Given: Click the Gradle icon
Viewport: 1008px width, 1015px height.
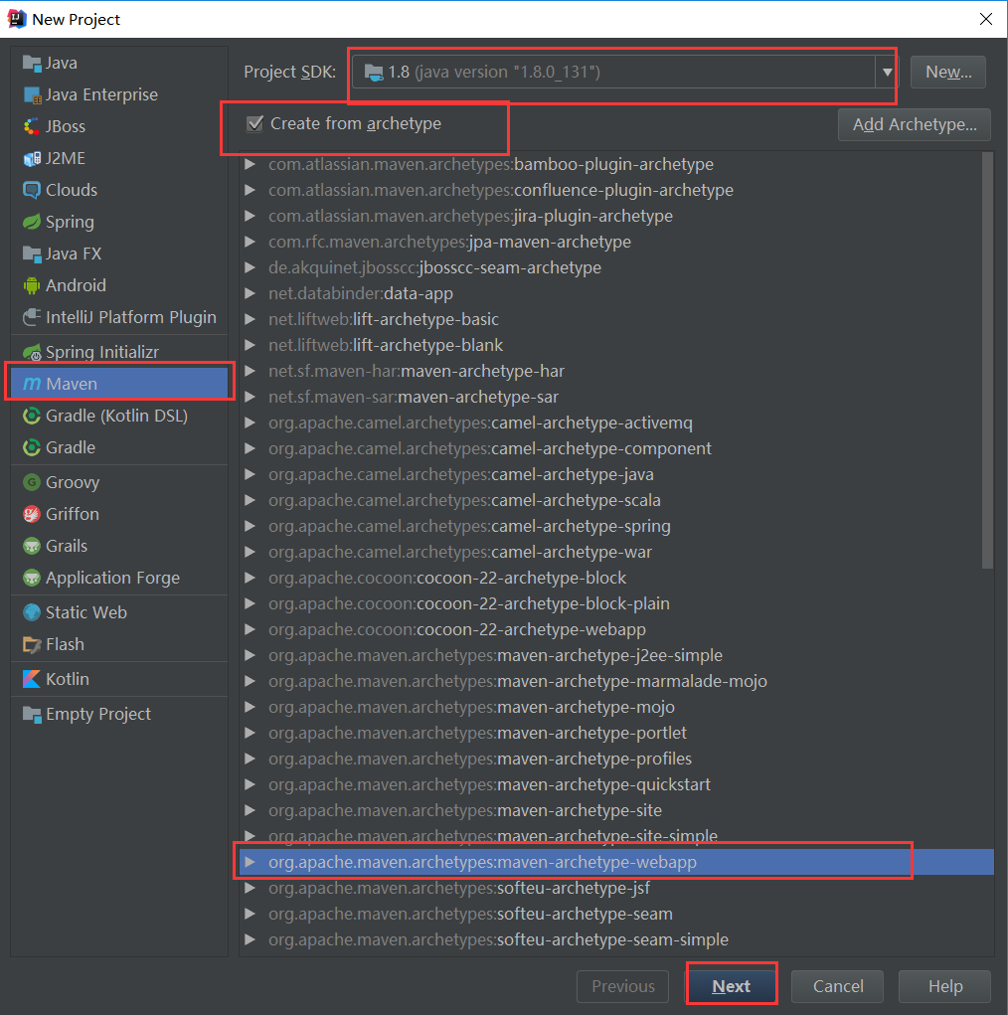Looking at the screenshot, I should pos(32,446).
